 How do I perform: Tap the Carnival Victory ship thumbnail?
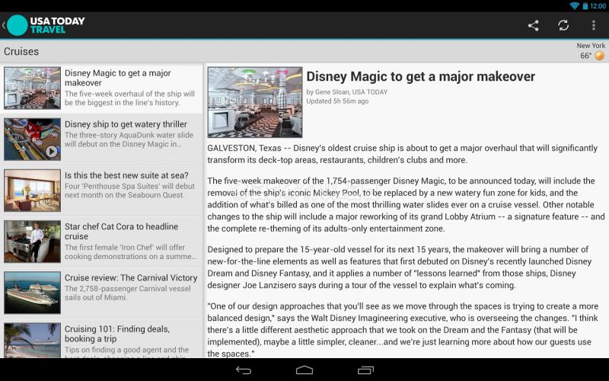[x=32, y=293]
